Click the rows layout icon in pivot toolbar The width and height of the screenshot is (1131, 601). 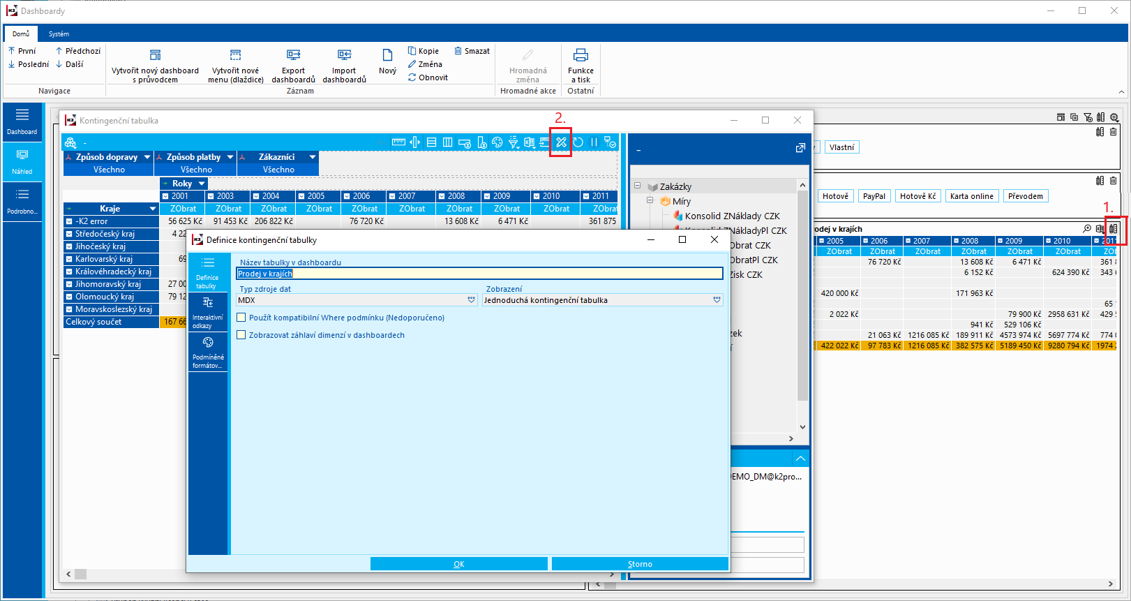[431, 142]
